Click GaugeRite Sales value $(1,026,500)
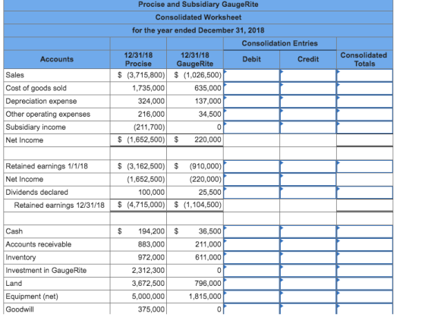425x317 pixels. coord(198,75)
